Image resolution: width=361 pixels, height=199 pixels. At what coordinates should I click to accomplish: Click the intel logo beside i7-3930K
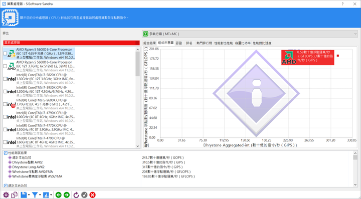[x=12, y=92]
